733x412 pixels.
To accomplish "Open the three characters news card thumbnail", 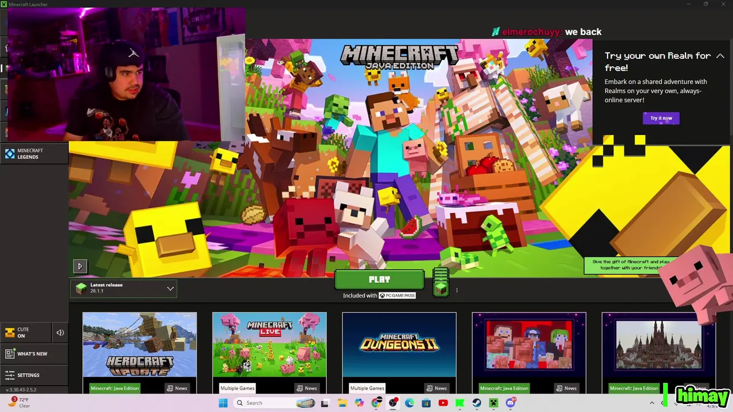I will [529, 344].
